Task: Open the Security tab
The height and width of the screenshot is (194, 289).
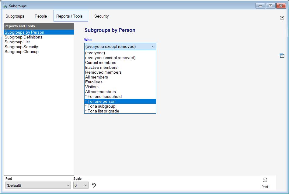Action: click(x=101, y=16)
